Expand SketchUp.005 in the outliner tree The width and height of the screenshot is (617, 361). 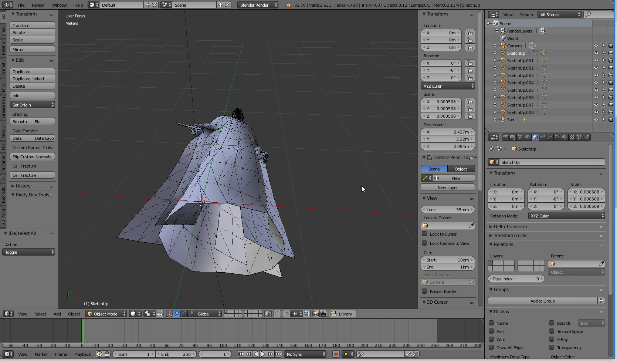(x=495, y=90)
